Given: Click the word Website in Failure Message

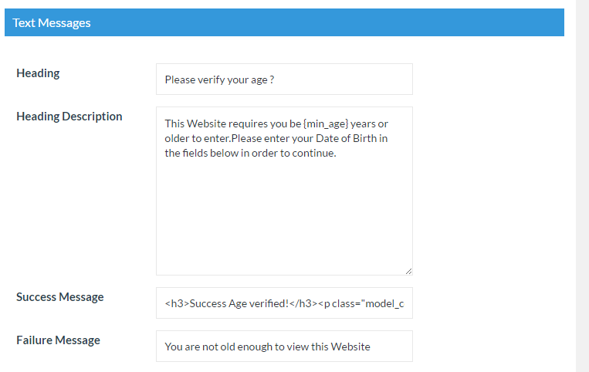Looking at the screenshot, I should pos(350,347).
